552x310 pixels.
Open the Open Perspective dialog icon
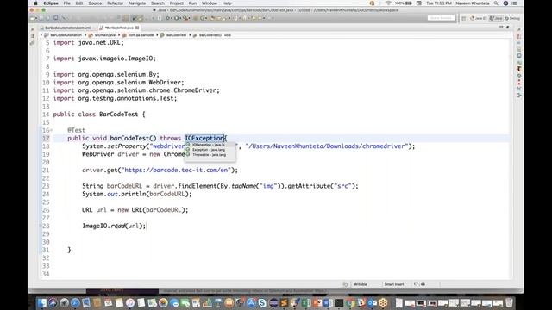tap(464, 18)
